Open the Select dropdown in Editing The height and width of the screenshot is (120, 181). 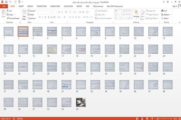[165, 18]
